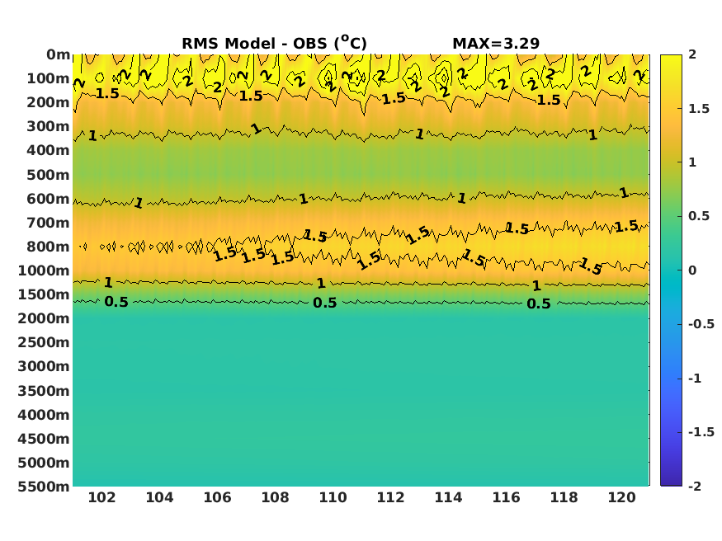Select the "3500m" depth axis label
722x541 pixels.
pyautogui.click(x=44, y=391)
